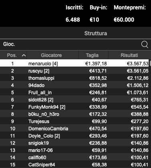This screenshot has height=168, width=151.
Task: Select first-place player menaruolo row
Action: 74,63
